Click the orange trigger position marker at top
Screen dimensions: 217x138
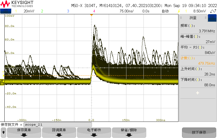(x=91, y=15)
